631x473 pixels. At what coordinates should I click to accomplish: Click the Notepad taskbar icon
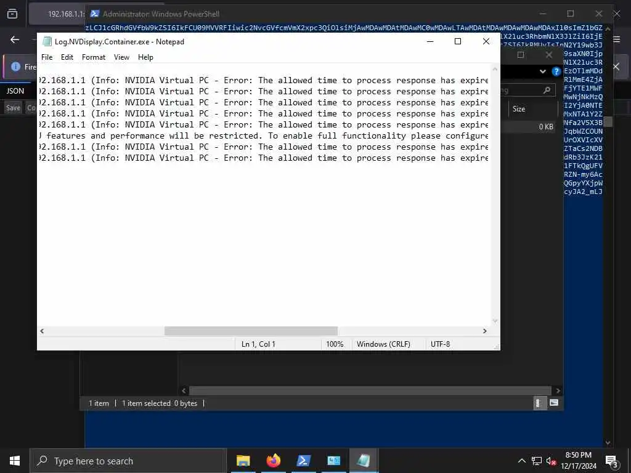pyautogui.click(x=364, y=461)
